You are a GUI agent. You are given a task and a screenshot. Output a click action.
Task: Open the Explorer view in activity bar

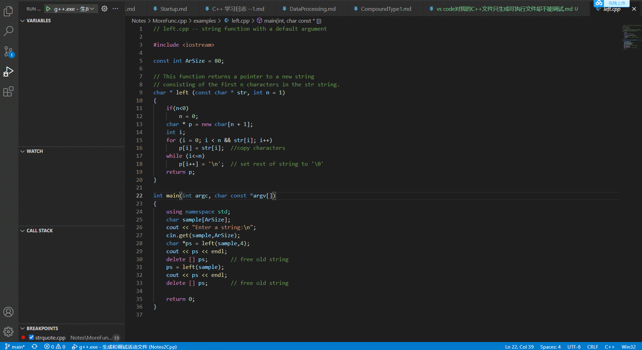pos(8,11)
